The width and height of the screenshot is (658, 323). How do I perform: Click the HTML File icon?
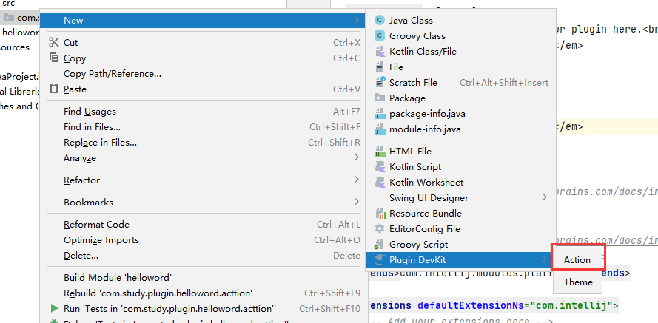pos(380,152)
